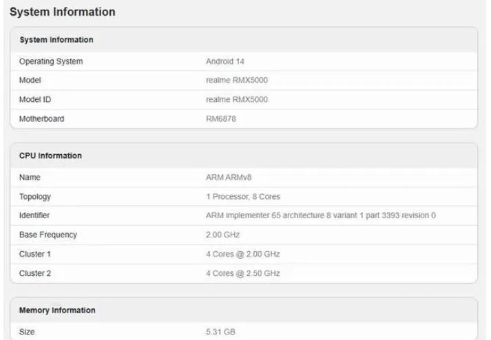Click the System Information table header
This screenshot has width=491, height=340.
point(56,40)
